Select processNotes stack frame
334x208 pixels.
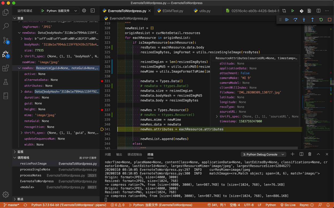pyautogui.click(x=56, y=175)
